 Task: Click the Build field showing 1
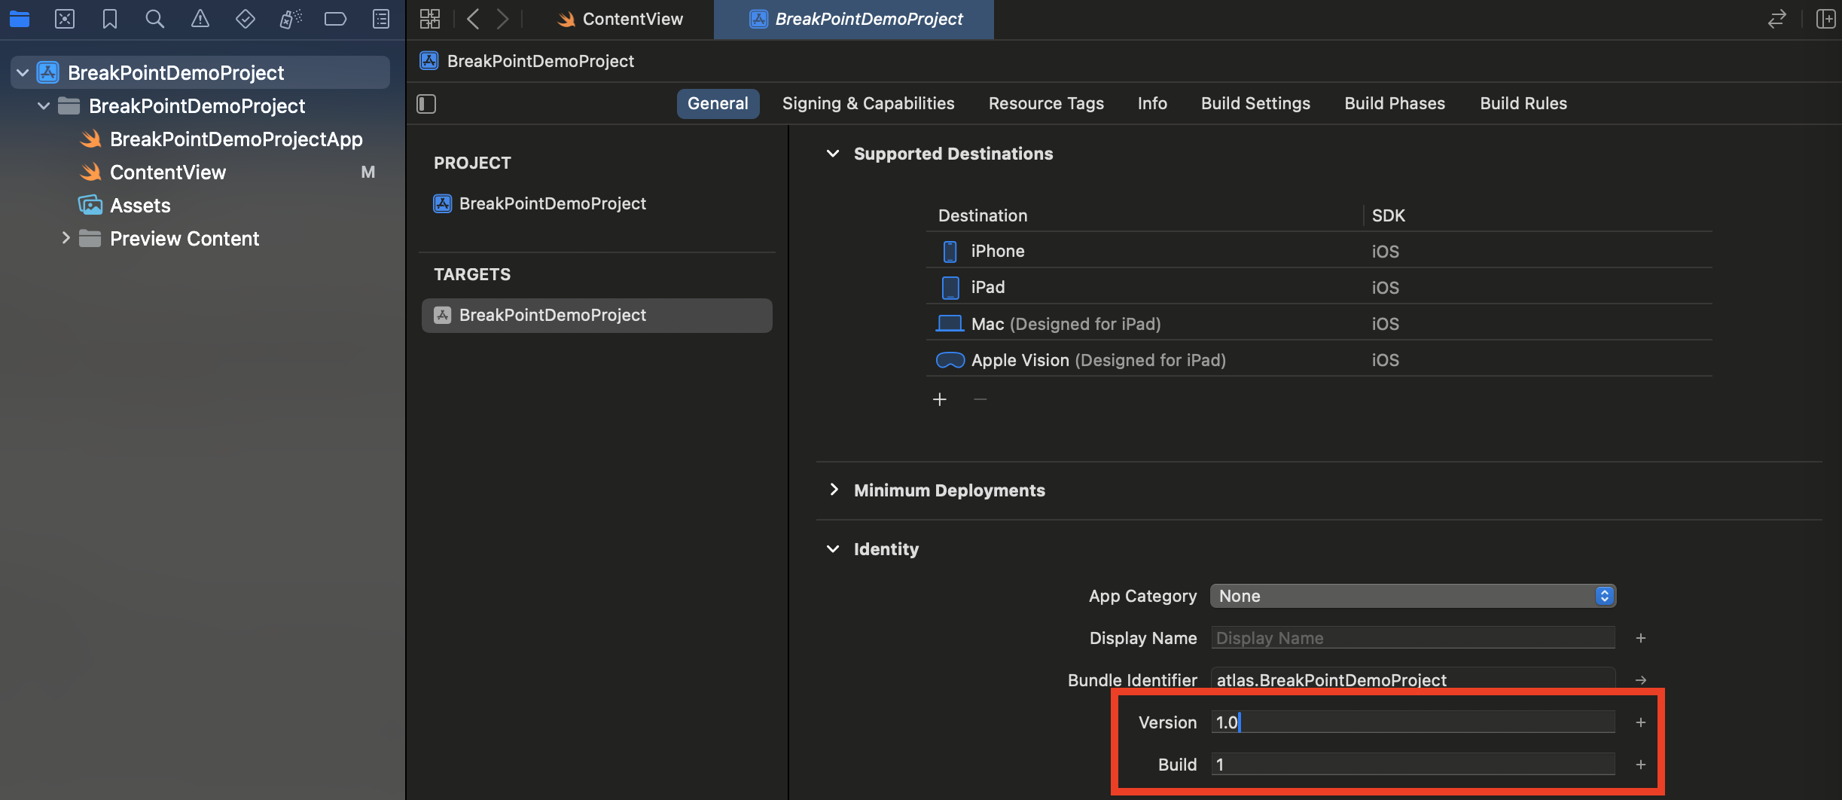coord(1413,765)
